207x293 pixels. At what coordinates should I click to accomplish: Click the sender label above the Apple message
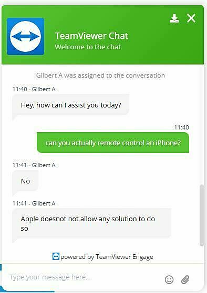point(34,203)
